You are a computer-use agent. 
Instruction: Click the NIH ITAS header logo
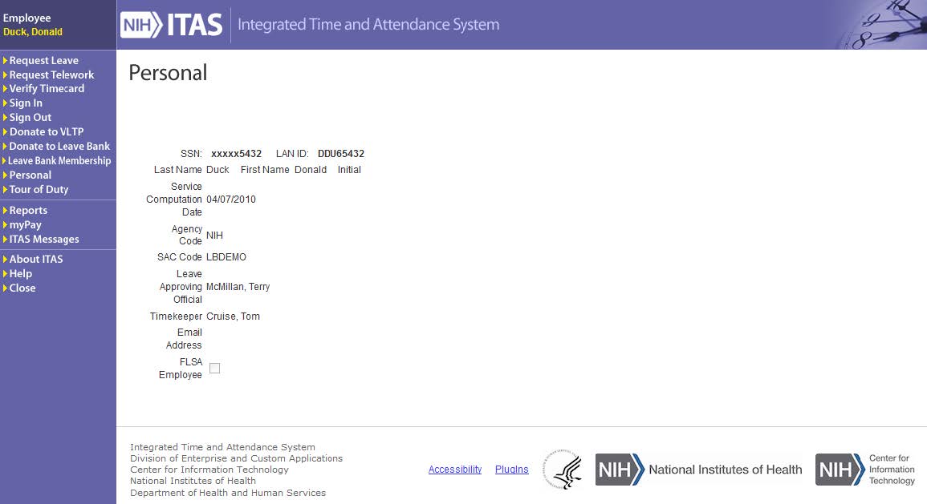point(172,25)
